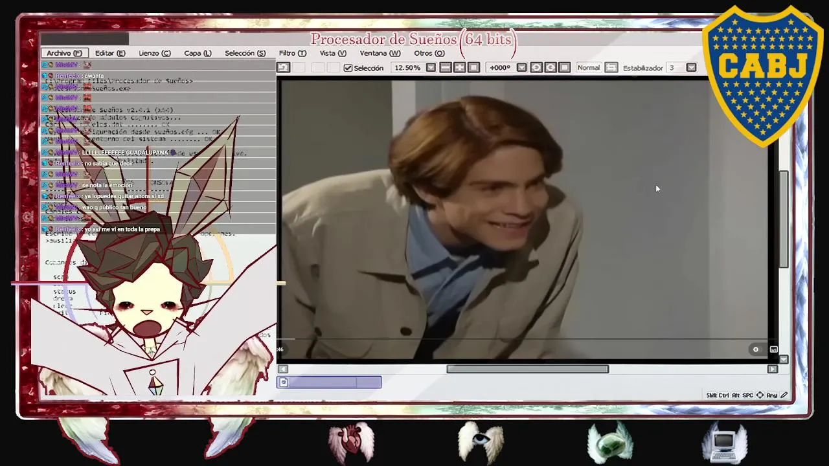Click the pen icon in status bar
Image resolution: width=829 pixels, height=466 pixels.
(784, 395)
